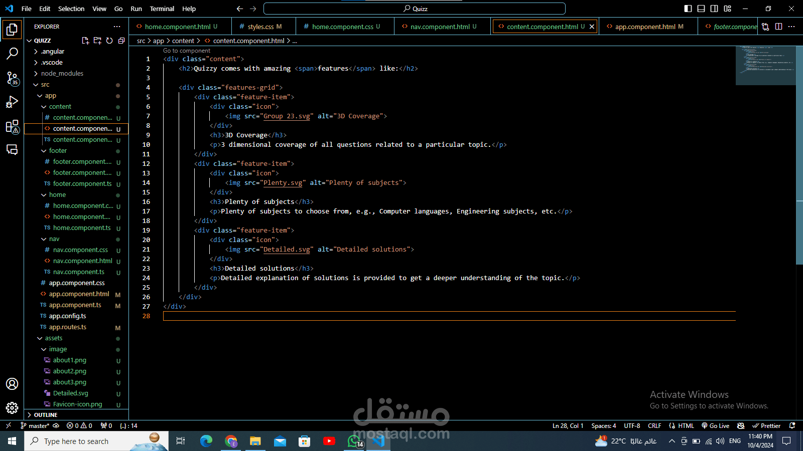Open the File menu
The height and width of the screenshot is (451, 803).
(27, 9)
